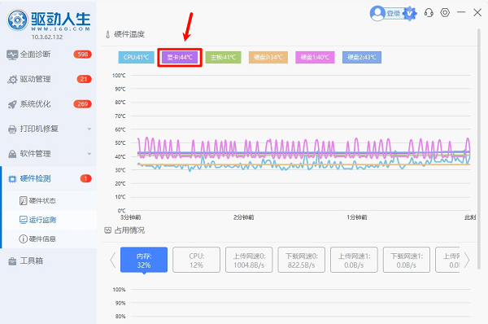Open the 全面诊断 monitor icon
The height and width of the screenshot is (324, 488).
(x=12, y=55)
